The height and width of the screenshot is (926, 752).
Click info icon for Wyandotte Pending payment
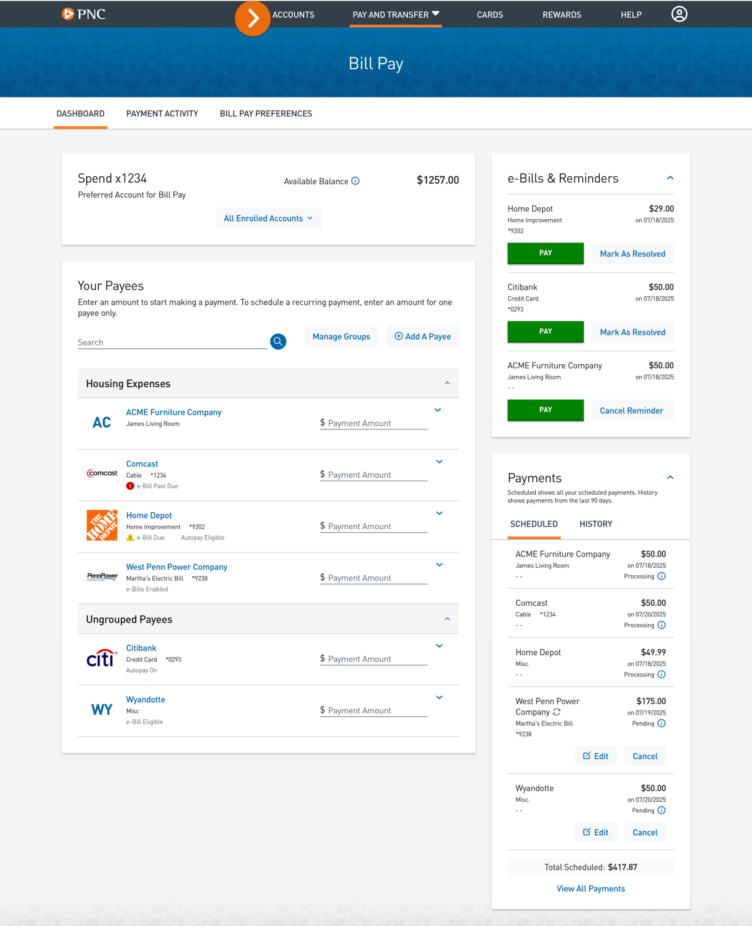(662, 810)
